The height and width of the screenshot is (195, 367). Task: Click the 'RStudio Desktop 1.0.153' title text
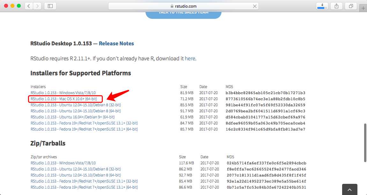61,43
